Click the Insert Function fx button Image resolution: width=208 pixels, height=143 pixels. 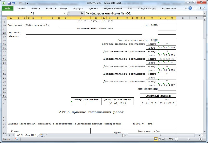point(82,13)
